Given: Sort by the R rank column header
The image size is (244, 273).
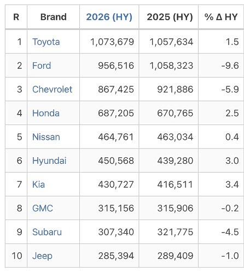Looking at the screenshot, I should tap(16, 17).
